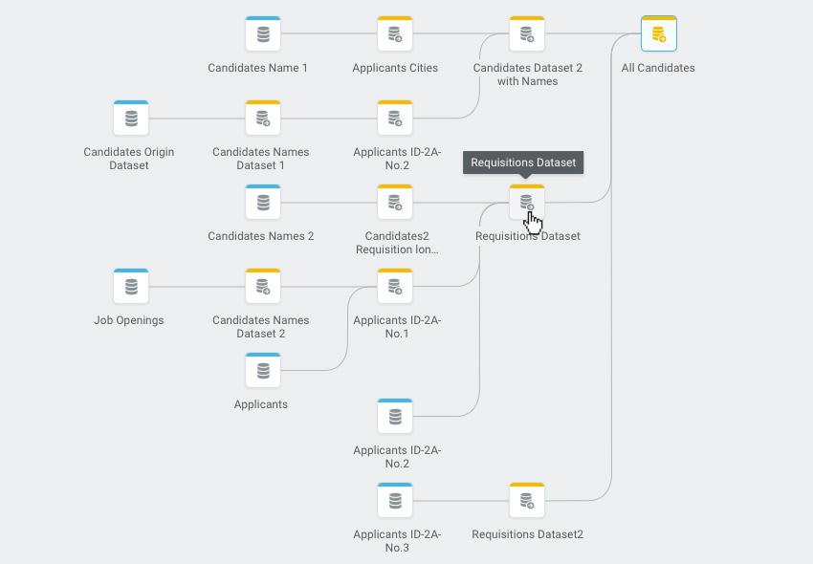Image resolution: width=813 pixels, height=564 pixels.
Task: Click the Applicants ID-2A-No.3 node icon
Action: point(395,501)
